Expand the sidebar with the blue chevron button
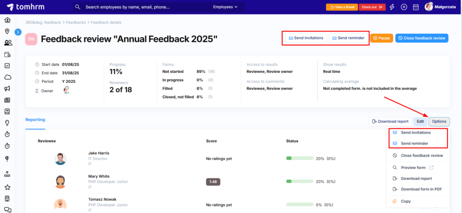 pos(18,32)
